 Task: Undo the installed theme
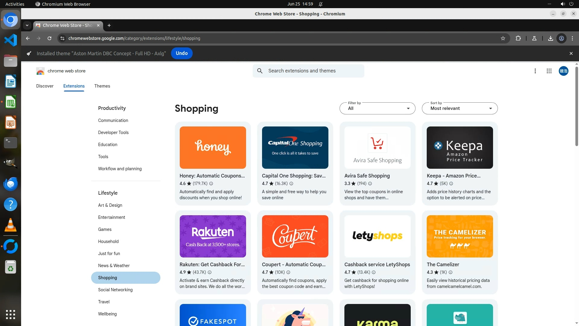[x=182, y=53]
